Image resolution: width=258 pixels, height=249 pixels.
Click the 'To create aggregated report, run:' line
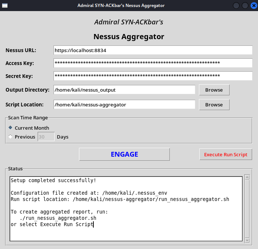[x=59, y=212]
